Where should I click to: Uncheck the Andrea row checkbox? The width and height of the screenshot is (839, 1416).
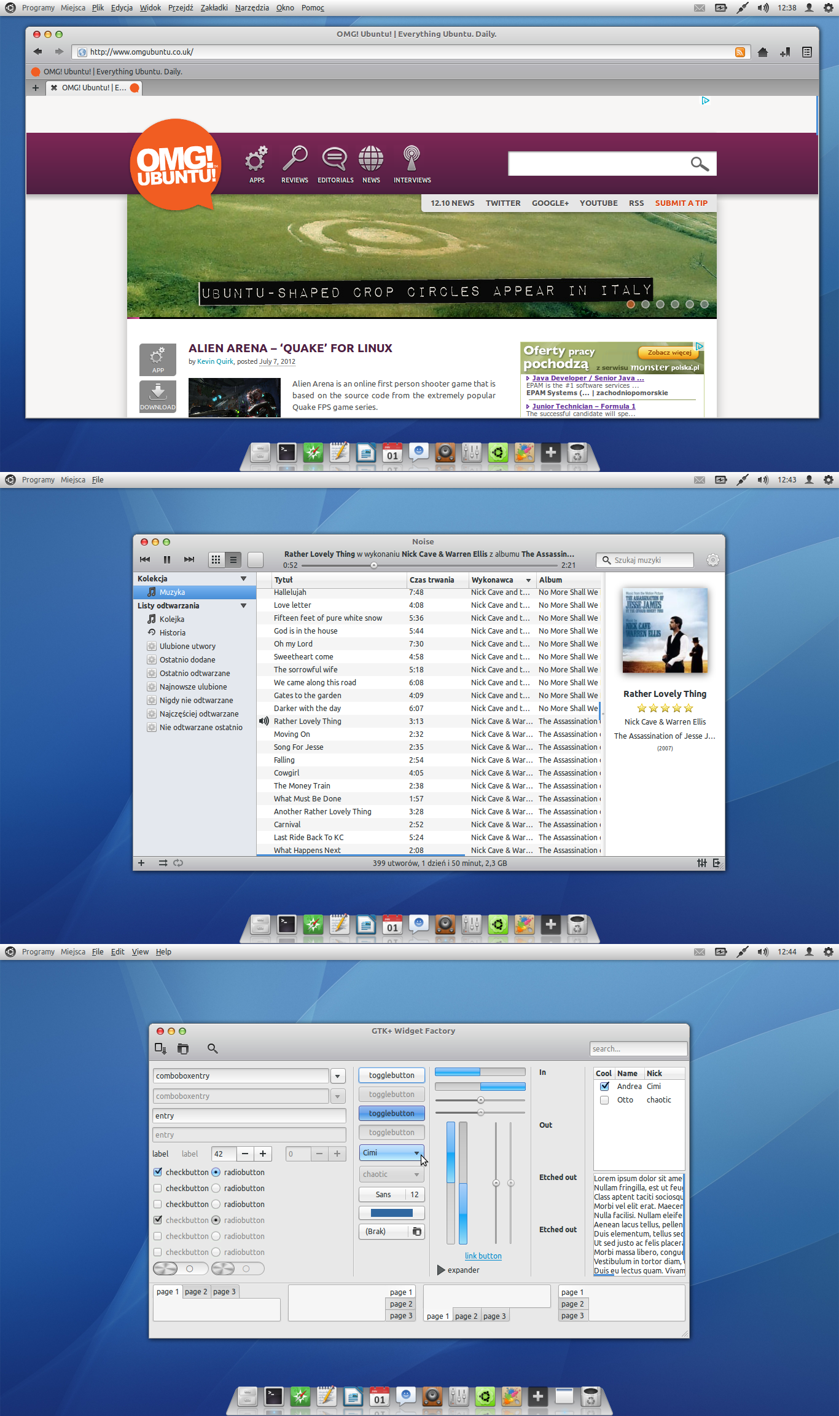[604, 1086]
